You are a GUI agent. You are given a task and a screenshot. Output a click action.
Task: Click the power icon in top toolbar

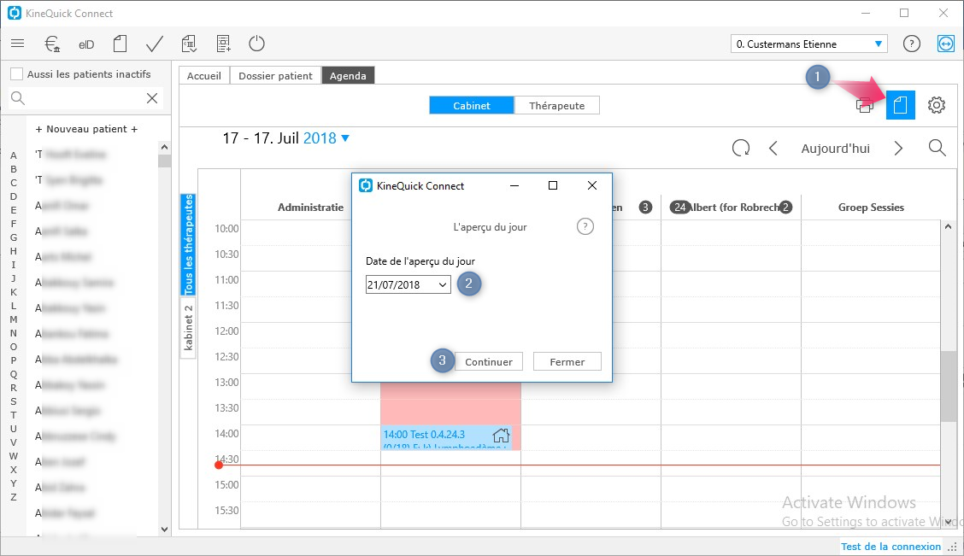256,44
